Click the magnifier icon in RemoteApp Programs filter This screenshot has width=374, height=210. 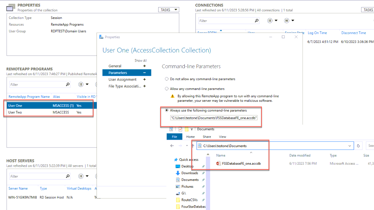click(x=68, y=84)
